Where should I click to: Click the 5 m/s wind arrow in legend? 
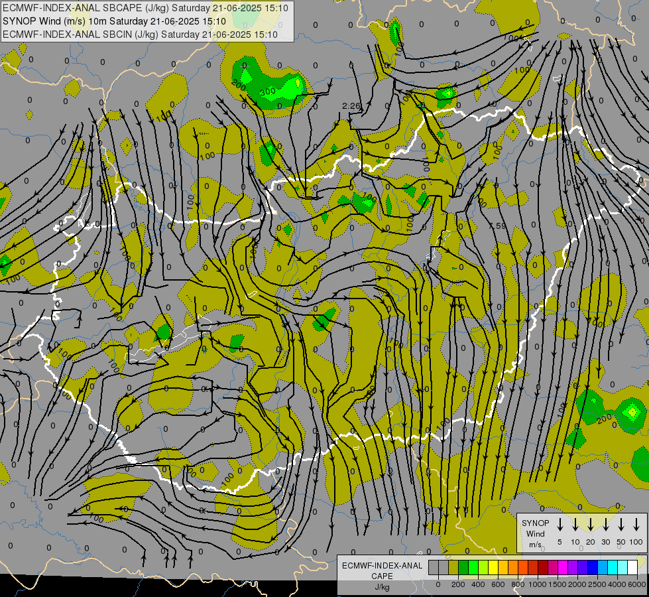point(560,524)
